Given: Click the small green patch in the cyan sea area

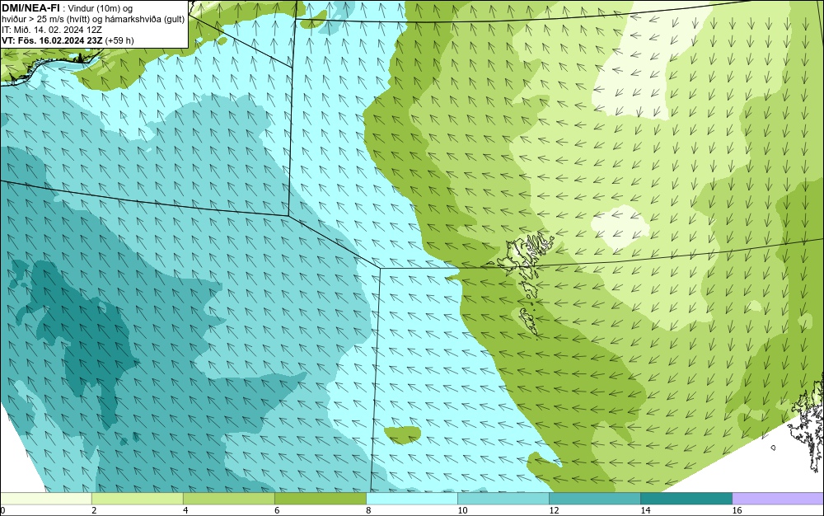Looking at the screenshot, I should point(403,434).
